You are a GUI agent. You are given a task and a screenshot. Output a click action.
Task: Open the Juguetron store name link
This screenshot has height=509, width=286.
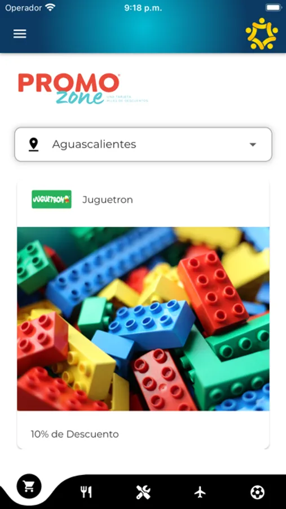coord(108,200)
